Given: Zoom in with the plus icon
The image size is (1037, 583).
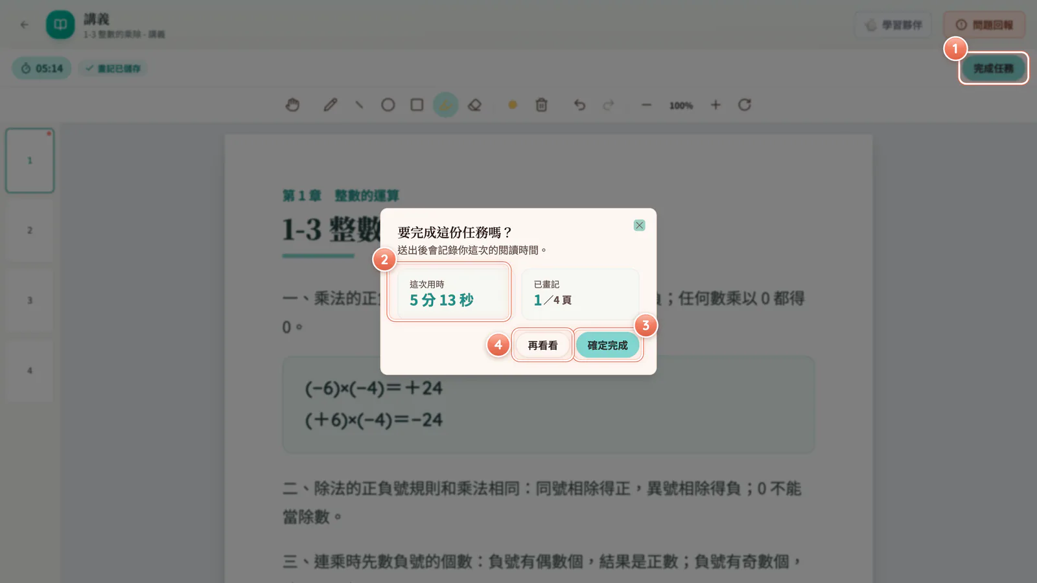Looking at the screenshot, I should 716,105.
